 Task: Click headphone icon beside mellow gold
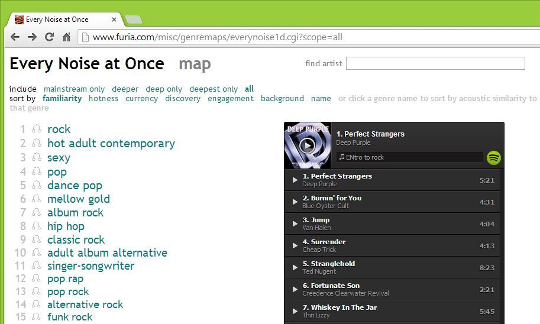coord(37,199)
